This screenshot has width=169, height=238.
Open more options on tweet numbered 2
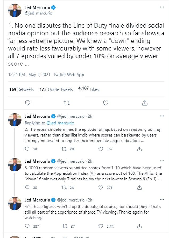[162, 116]
